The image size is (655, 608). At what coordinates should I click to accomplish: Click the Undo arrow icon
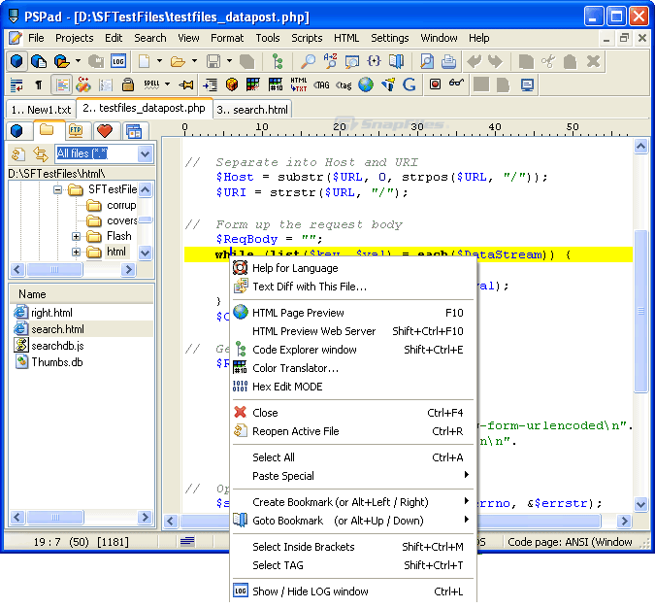[x=475, y=61]
